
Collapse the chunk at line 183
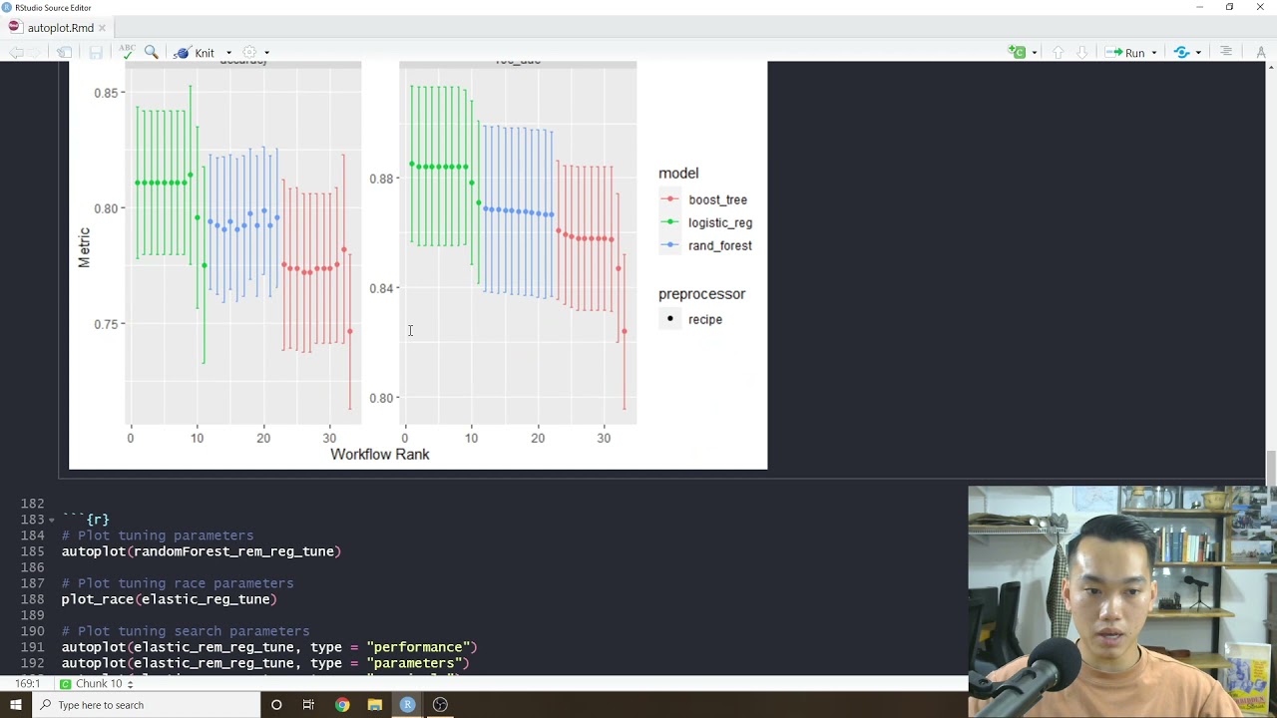tap(51, 521)
